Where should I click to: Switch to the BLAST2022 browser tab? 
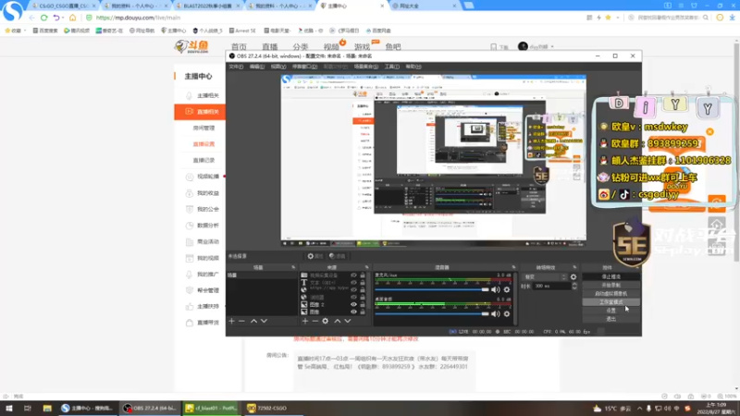coord(206,6)
